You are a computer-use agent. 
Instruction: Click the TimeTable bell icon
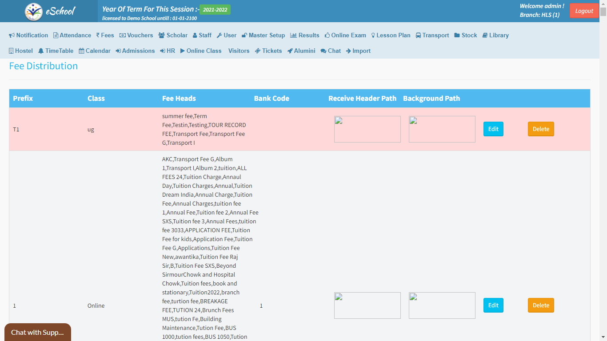(41, 51)
